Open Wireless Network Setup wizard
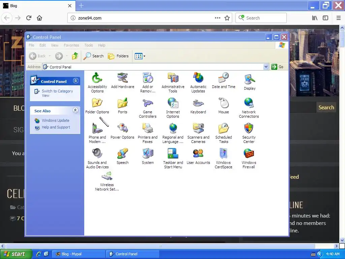This screenshot has width=345, height=259. point(107,181)
